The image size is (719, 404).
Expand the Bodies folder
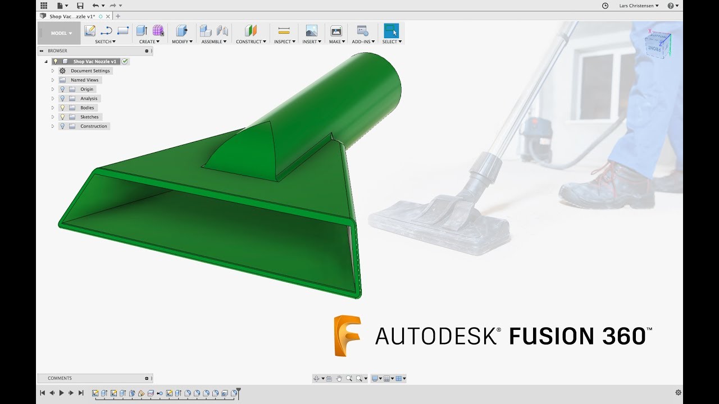point(53,108)
